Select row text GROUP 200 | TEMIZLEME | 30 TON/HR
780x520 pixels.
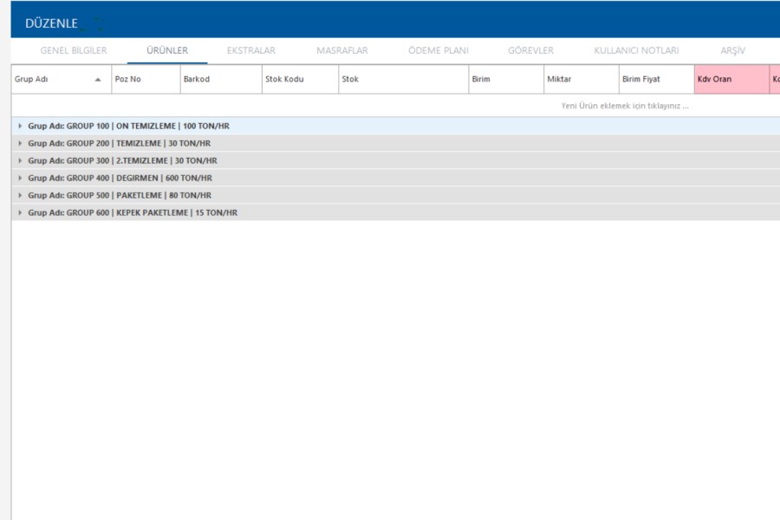pyautogui.click(x=139, y=143)
